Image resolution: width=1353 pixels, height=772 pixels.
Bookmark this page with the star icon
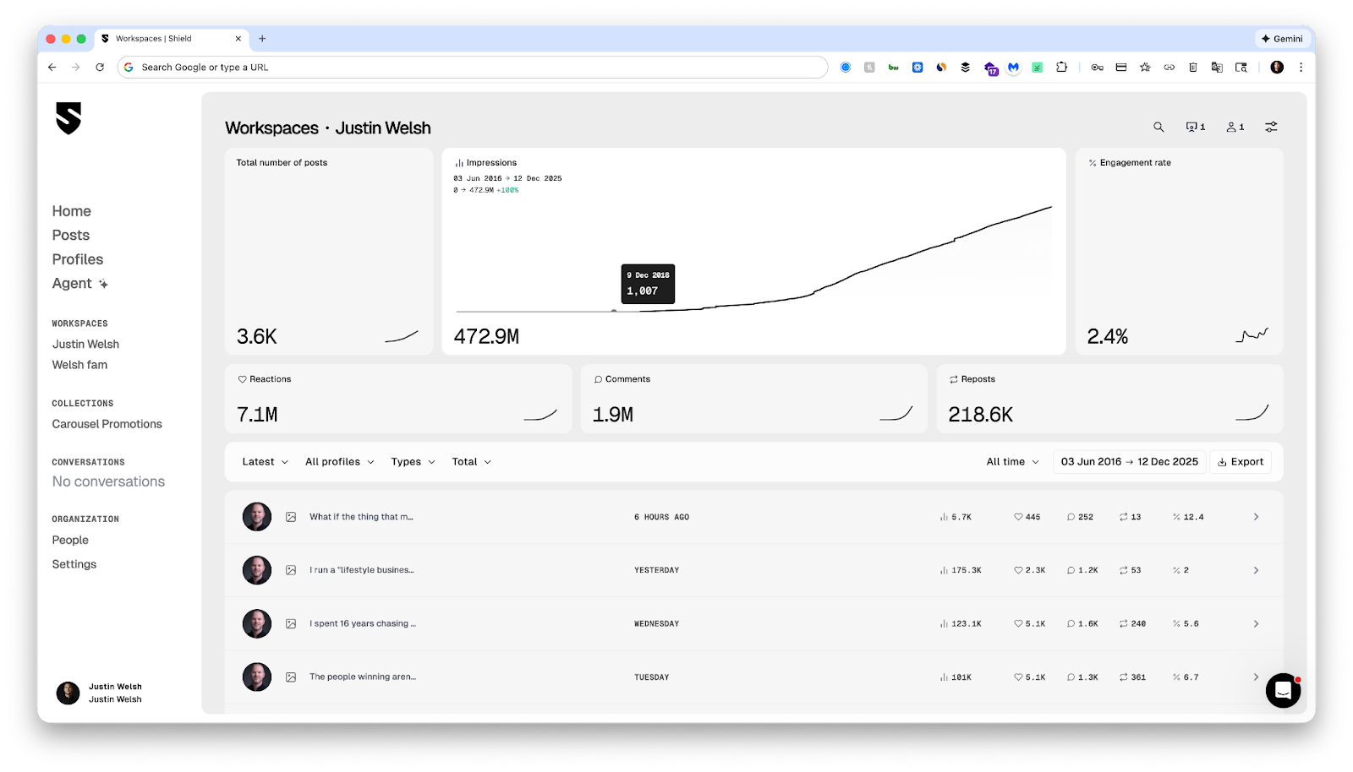point(1145,68)
